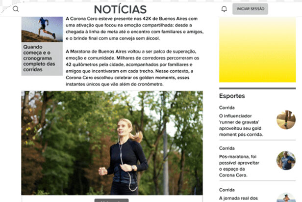Click the round thumbnail beside 'Pós-maratona' story
The width and height of the screenshot is (302, 202).
[286, 161]
